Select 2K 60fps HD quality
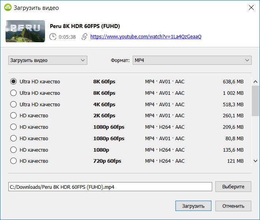Screen dimensions: 260x220 (x=13, y=116)
